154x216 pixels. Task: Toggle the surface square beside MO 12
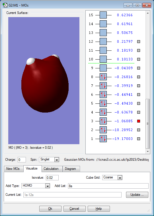tap(139, 42)
